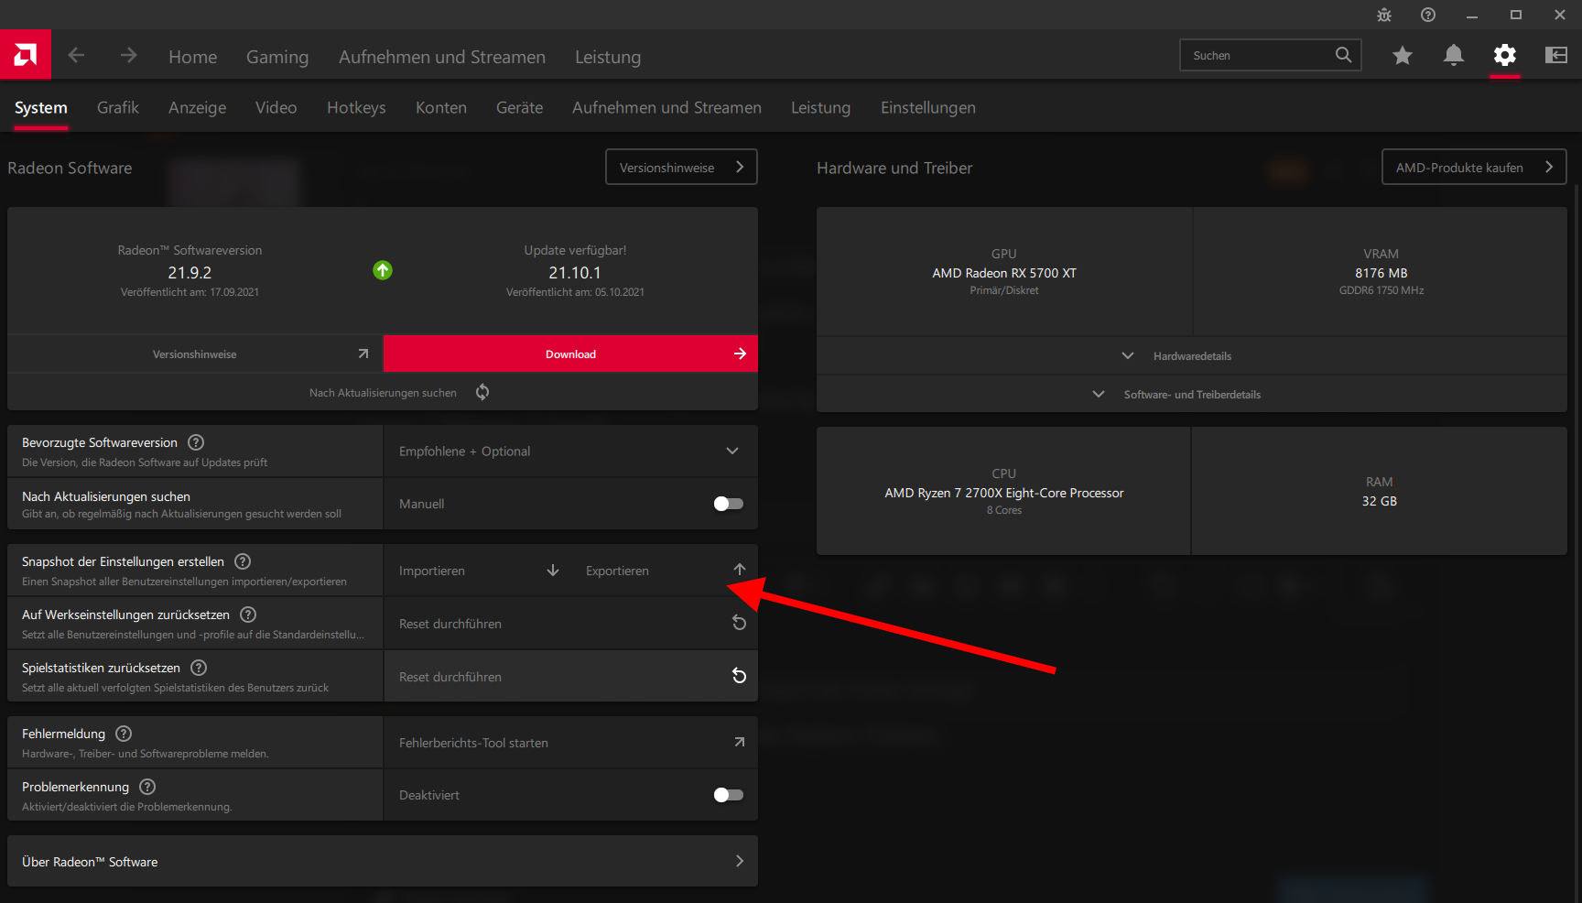Screen dimensions: 1582x903
Task: Switch to the Geräte tab
Action: coord(520,107)
